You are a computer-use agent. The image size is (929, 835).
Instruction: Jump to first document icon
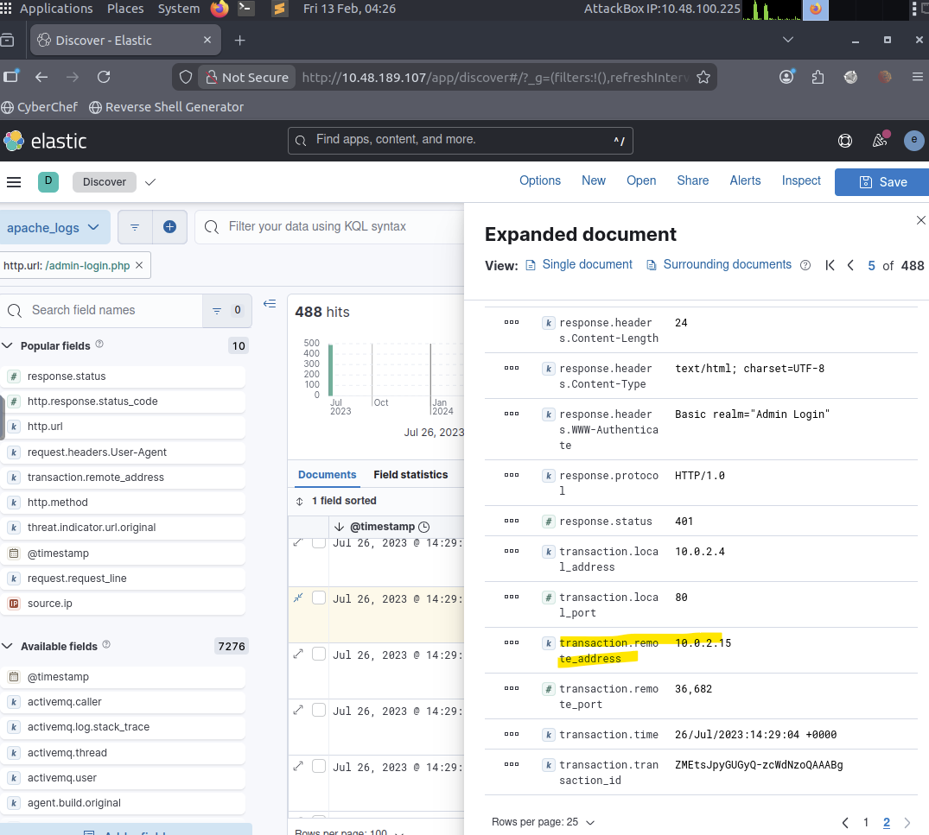point(830,265)
